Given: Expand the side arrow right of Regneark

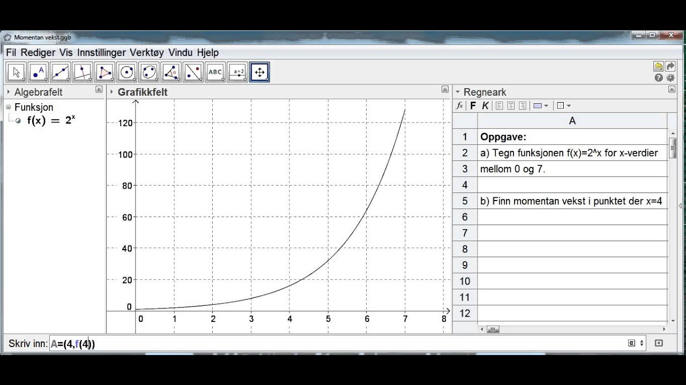Looking at the screenshot, I should point(680,206).
